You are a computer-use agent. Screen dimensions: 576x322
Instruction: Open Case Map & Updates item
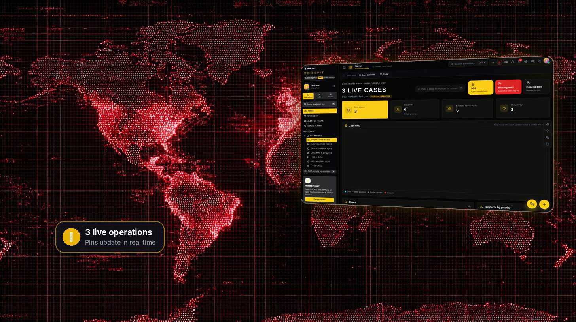322,153
